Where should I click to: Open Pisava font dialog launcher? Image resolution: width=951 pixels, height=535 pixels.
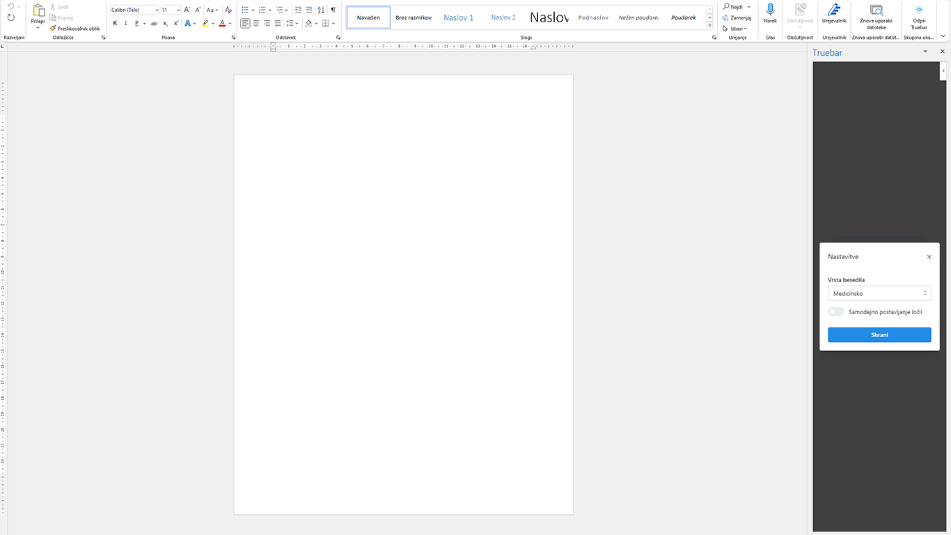(x=233, y=38)
